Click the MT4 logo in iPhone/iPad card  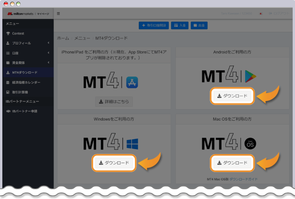click(101, 81)
